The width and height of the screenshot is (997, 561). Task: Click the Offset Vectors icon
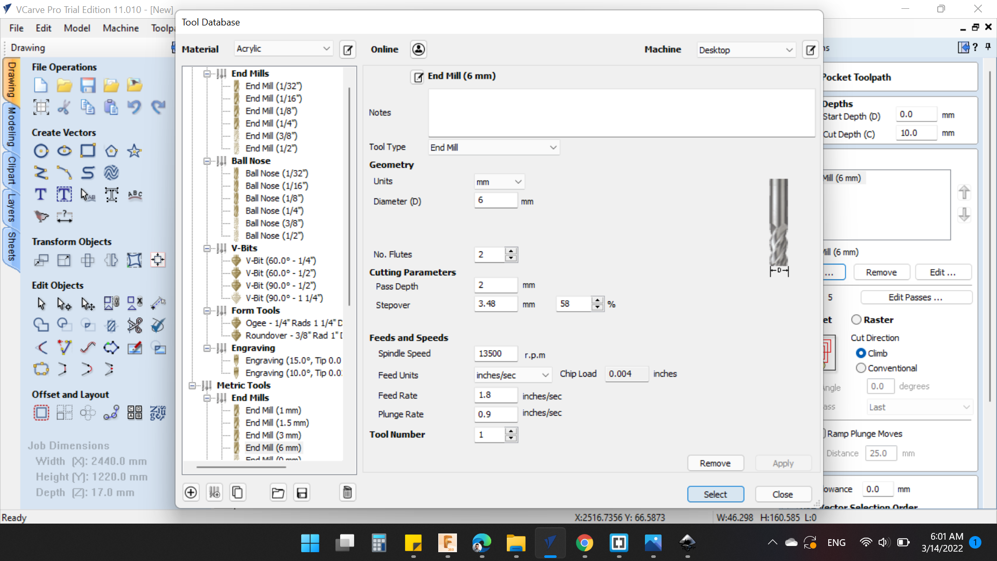click(x=41, y=413)
